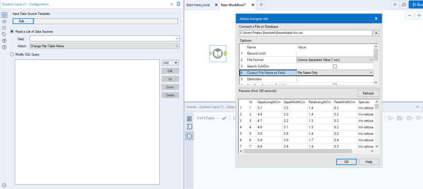Click the file path input field
Image resolution: width=423 pixels, height=189 pixels.
306,33
